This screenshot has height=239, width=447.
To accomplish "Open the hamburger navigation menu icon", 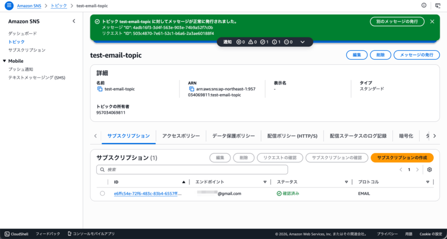I will click(x=9, y=5).
